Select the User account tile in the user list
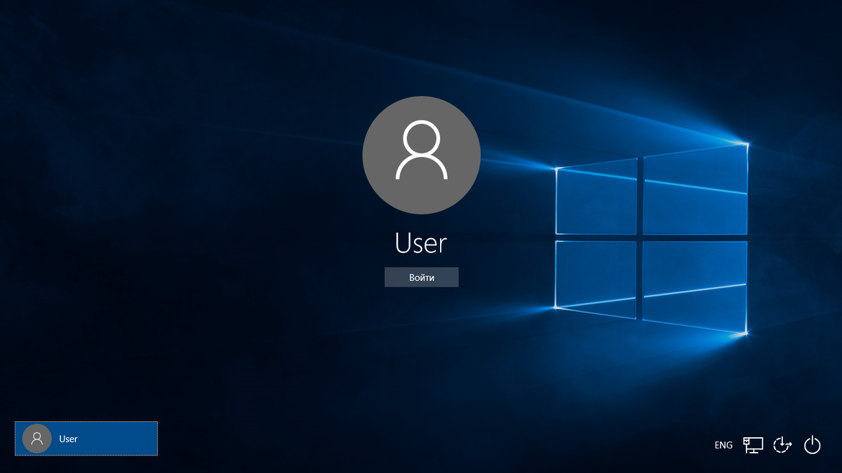The image size is (842, 473). click(86, 439)
